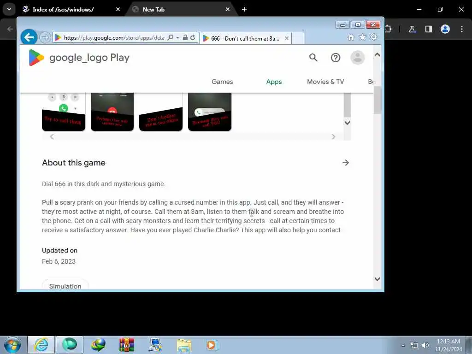Close the '666 - Don't call them at 3a...' tab
This screenshot has width=472, height=354.
tap(287, 38)
